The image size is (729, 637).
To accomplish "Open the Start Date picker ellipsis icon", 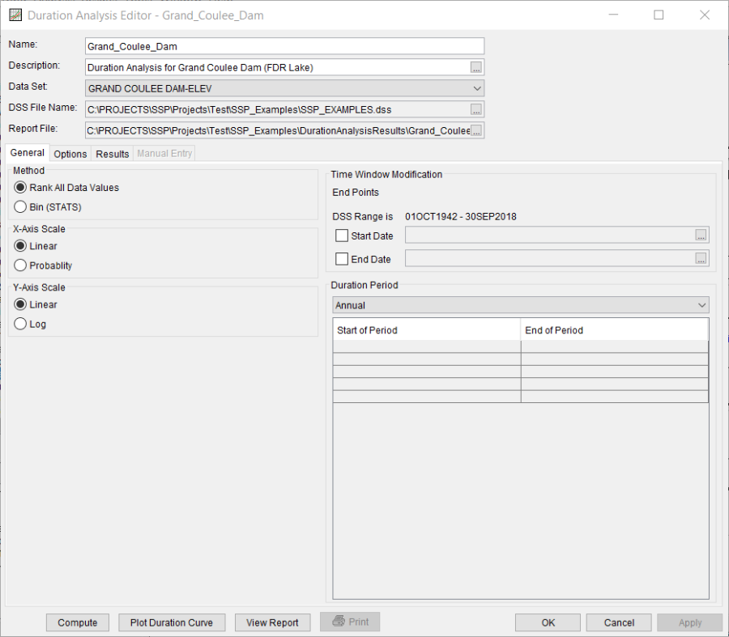I will tap(701, 235).
